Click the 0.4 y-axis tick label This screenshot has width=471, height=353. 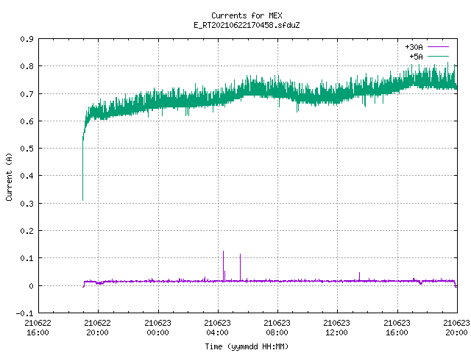(26, 176)
